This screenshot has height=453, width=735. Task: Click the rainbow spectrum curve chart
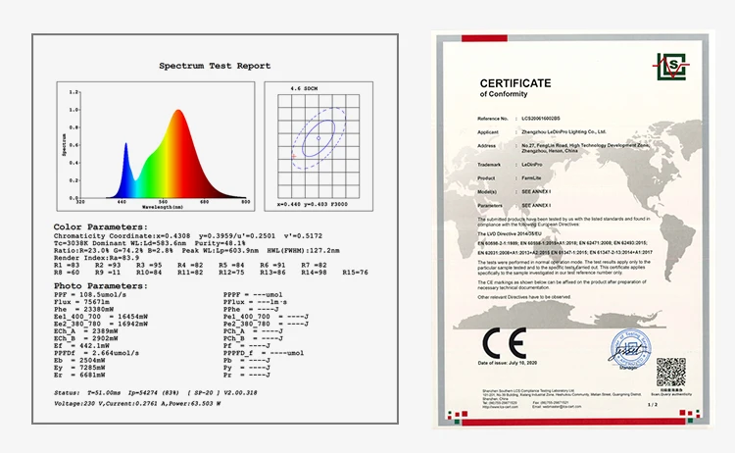[x=156, y=146]
